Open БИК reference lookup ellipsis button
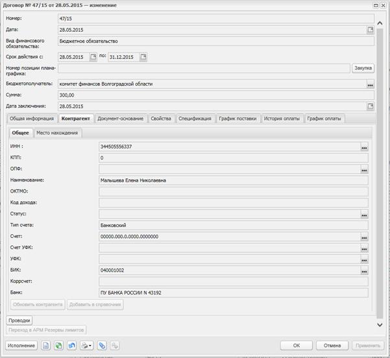Screen dimensions: 390x358 pos(364,270)
